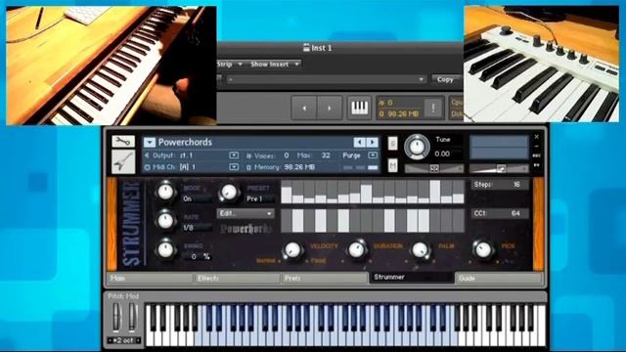
Task: Toggle the Solo button above Mute
Action: 392,144
